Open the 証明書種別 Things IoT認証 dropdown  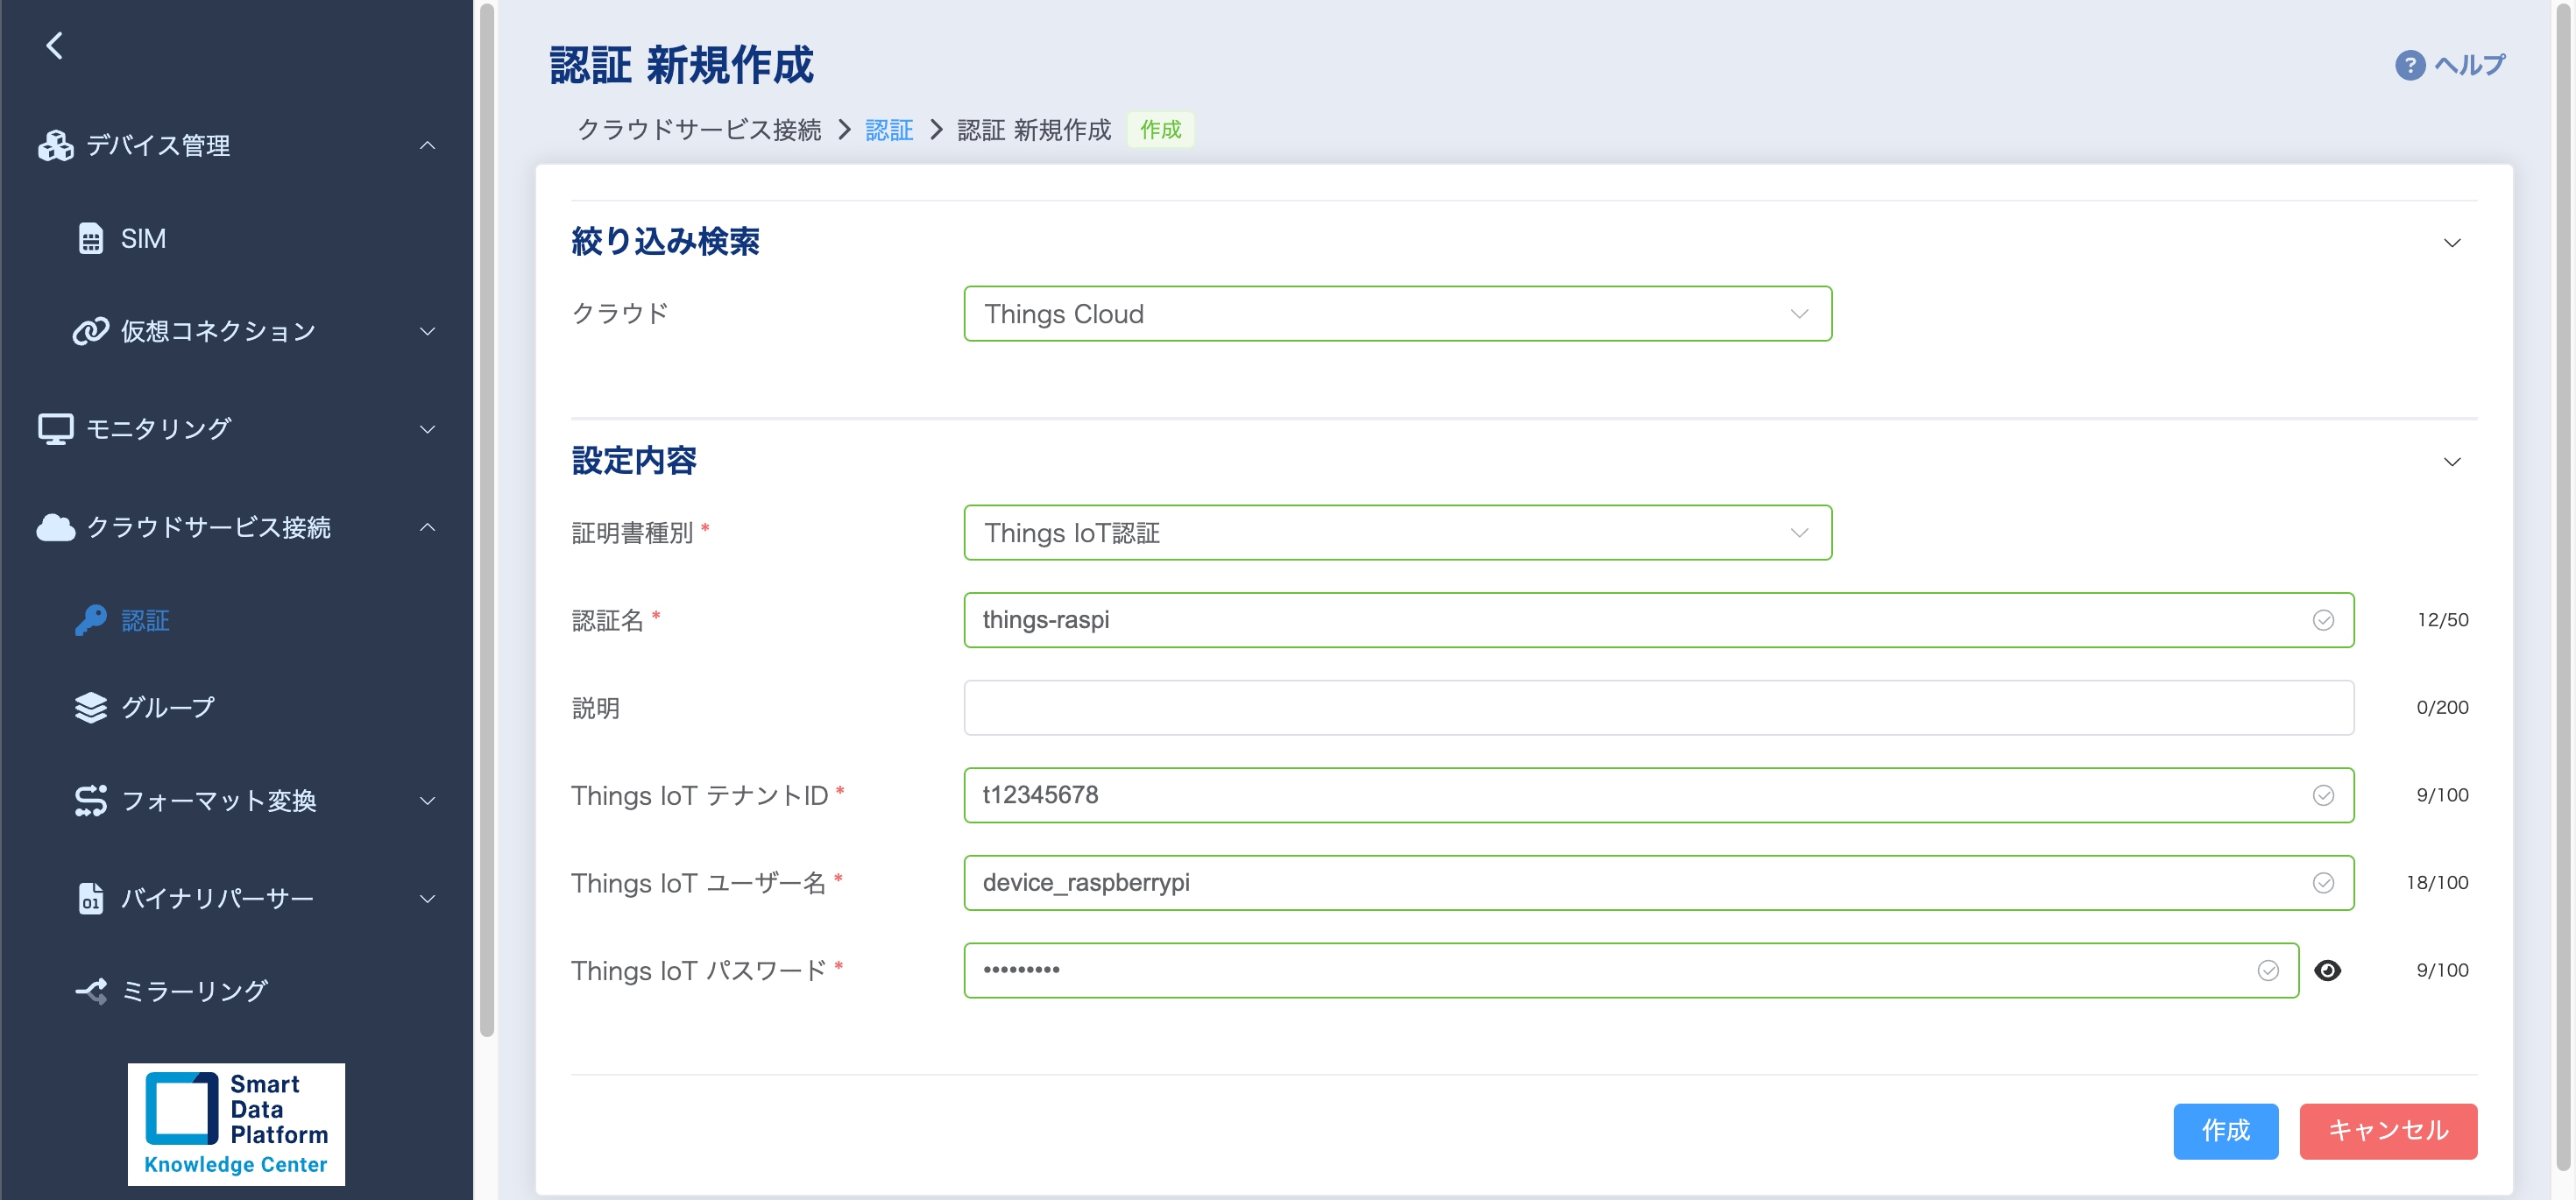coord(1398,533)
